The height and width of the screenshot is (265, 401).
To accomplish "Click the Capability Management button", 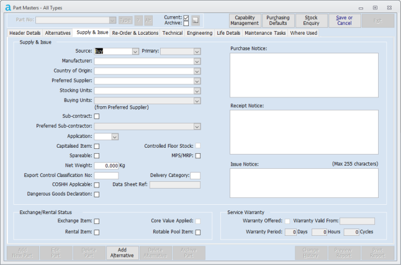I will (x=245, y=20).
